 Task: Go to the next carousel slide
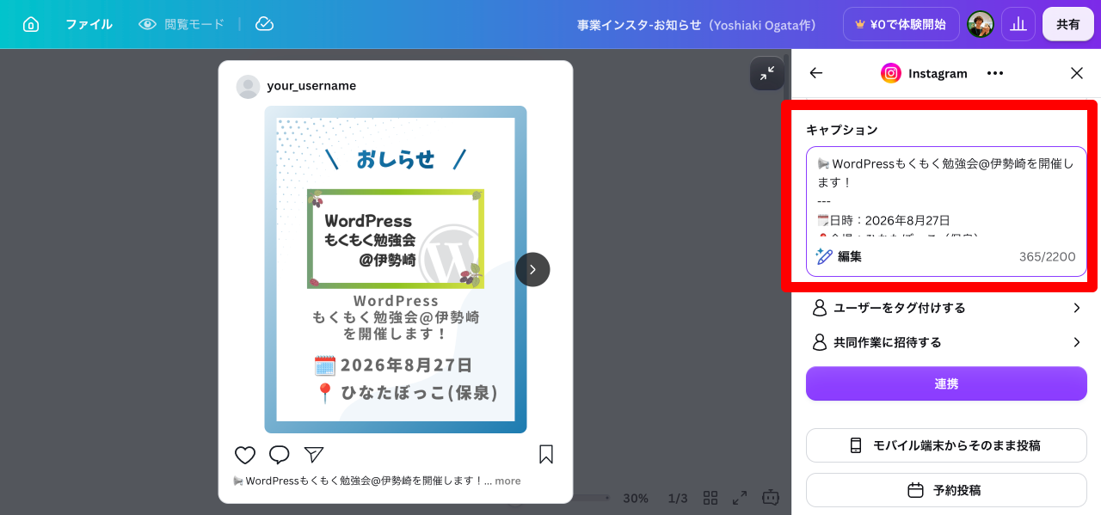click(x=532, y=269)
